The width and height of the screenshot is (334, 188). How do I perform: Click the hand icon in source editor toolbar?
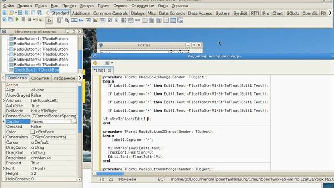click(x=95, y=63)
